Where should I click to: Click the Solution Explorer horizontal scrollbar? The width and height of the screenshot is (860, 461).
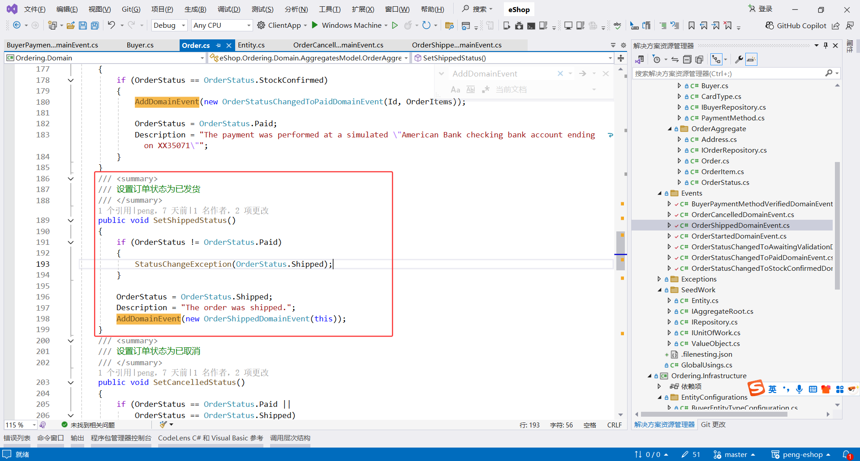coord(714,414)
